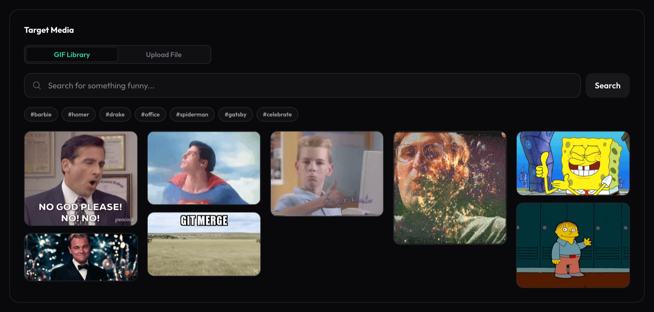Open the Upload File tab

coord(164,54)
